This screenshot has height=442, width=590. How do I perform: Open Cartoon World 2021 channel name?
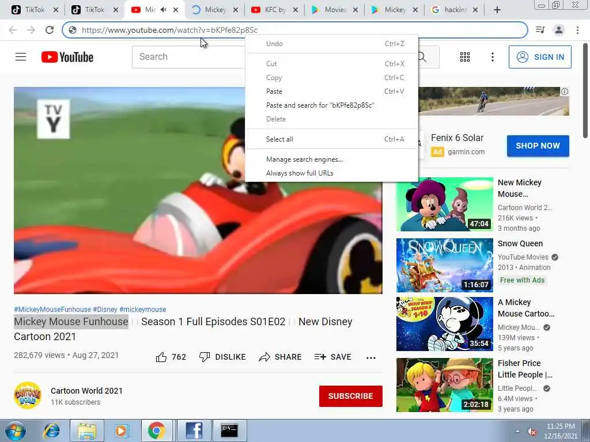coord(86,391)
